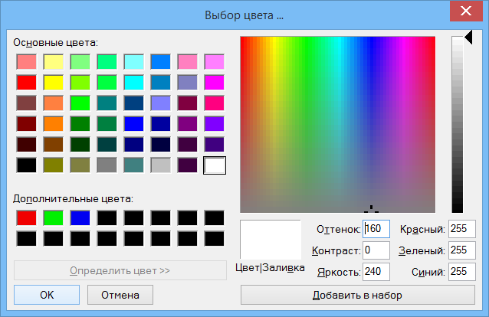This screenshot has width=489, height=317.
Task: Click the Цвет|Заливка color preview box
Action: pyautogui.click(x=271, y=239)
